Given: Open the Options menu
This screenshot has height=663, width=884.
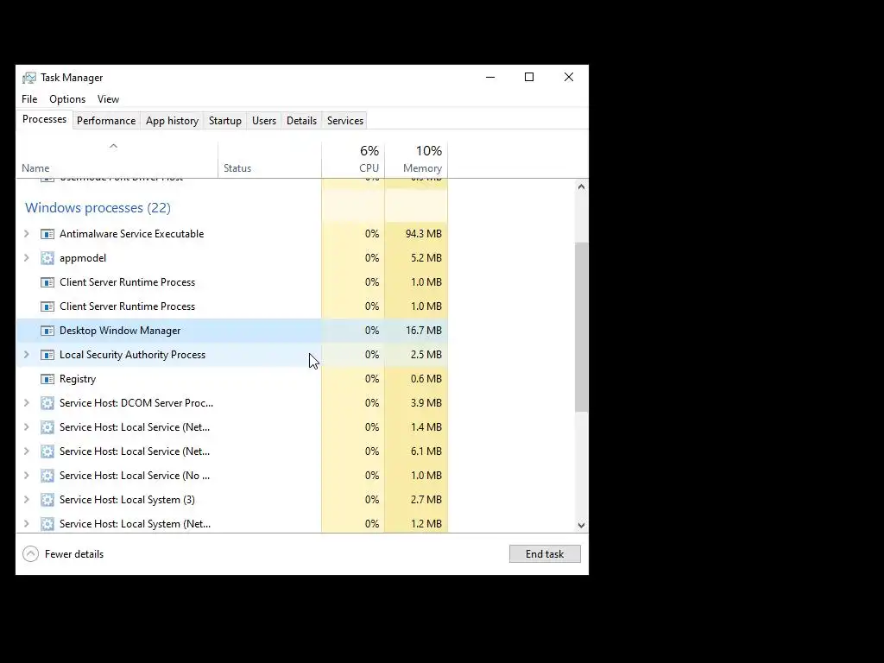Looking at the screenshot, I should pyautogui.click(x=67, y=99).
